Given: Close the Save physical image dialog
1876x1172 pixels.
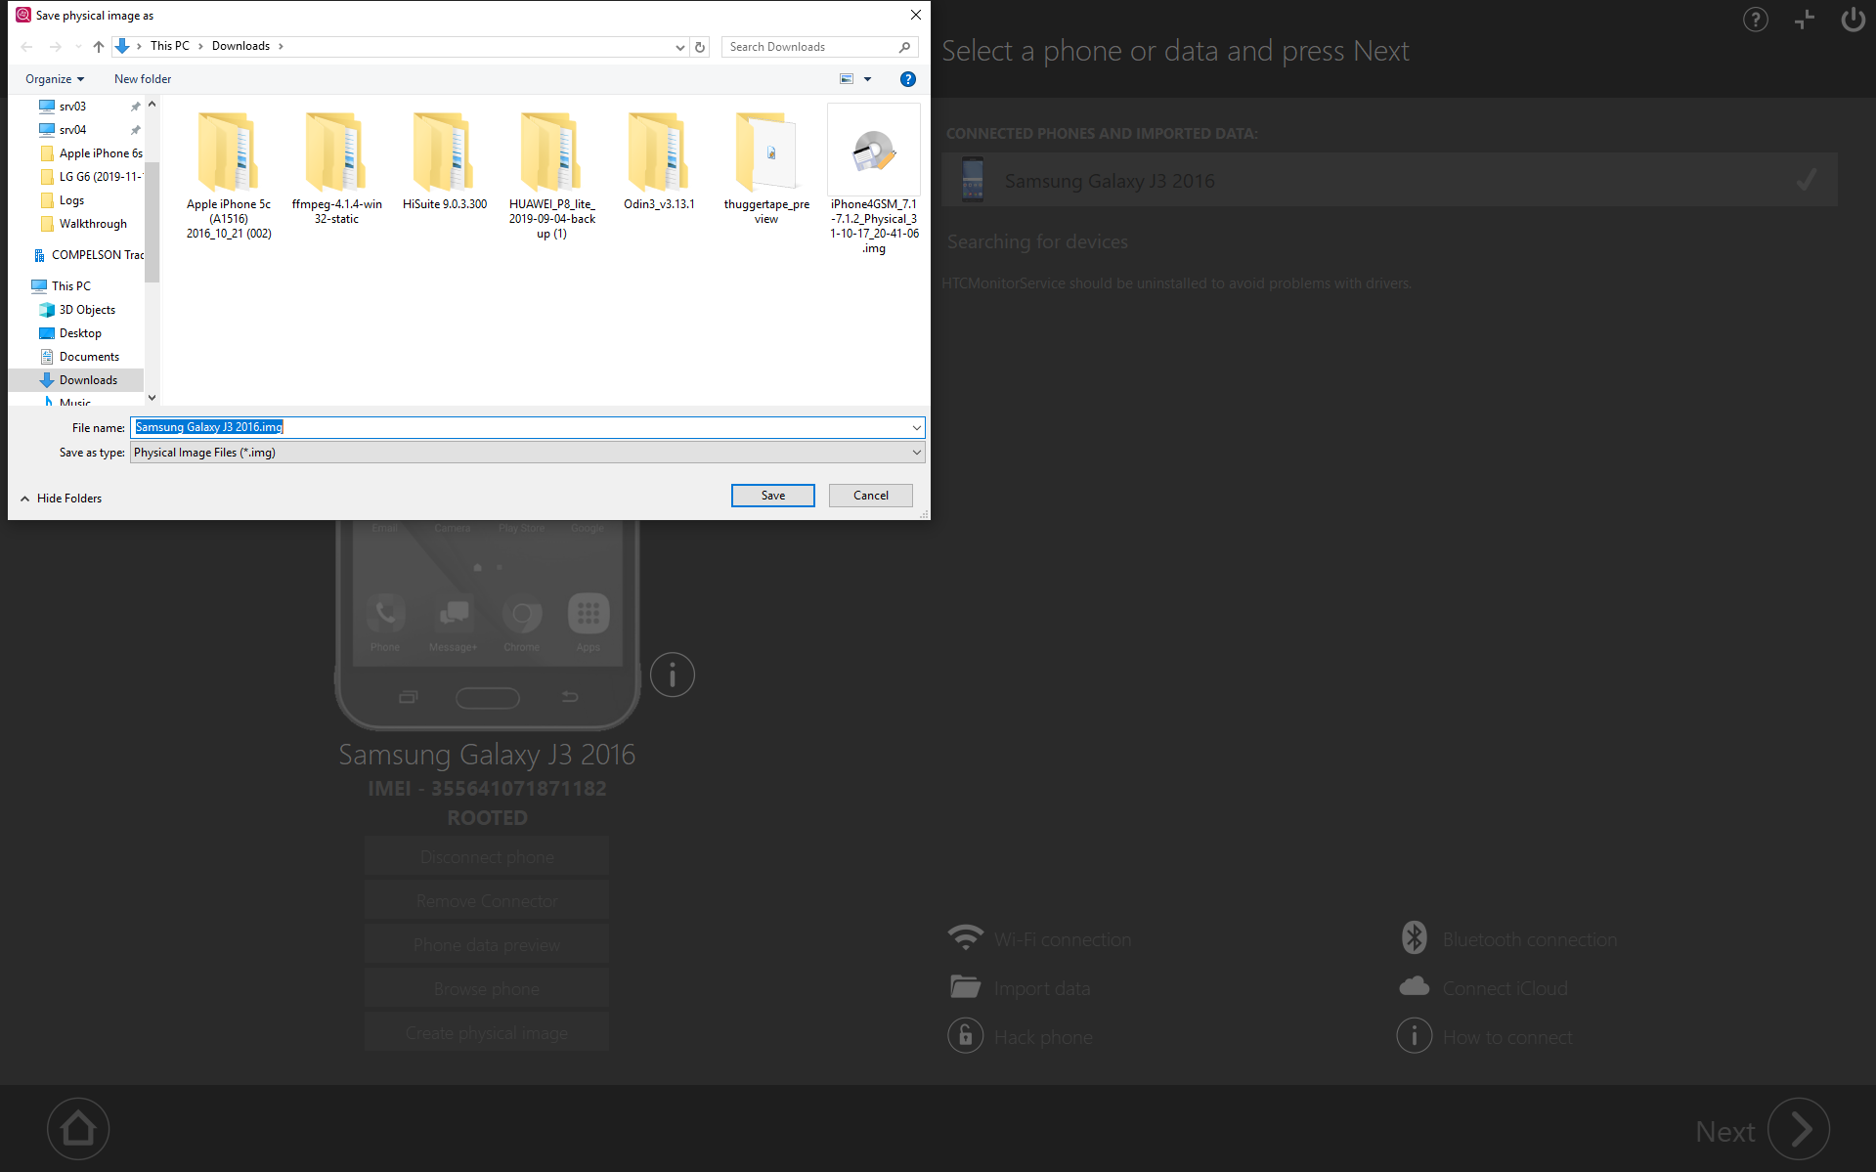Looking at the screenshot, I should pyautogui.click(x=916, y=15).
